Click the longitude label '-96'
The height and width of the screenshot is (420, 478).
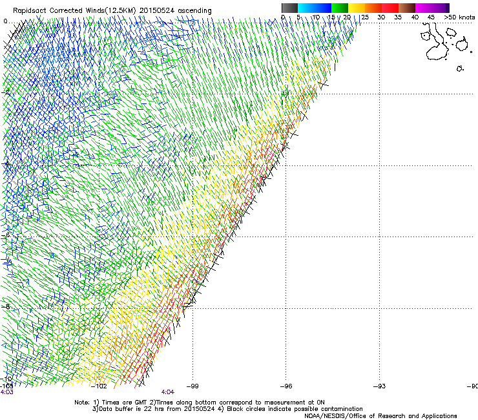pyautogui.click(x=286, y=386)
